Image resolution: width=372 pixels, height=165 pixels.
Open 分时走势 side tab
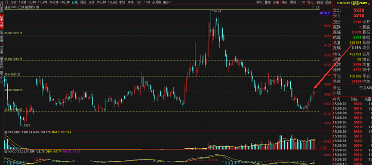tap(2, 7)
